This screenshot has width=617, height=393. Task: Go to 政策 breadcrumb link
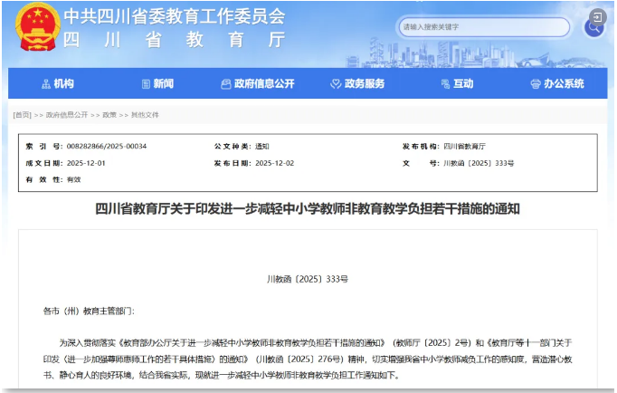click(x=109, y=115)
